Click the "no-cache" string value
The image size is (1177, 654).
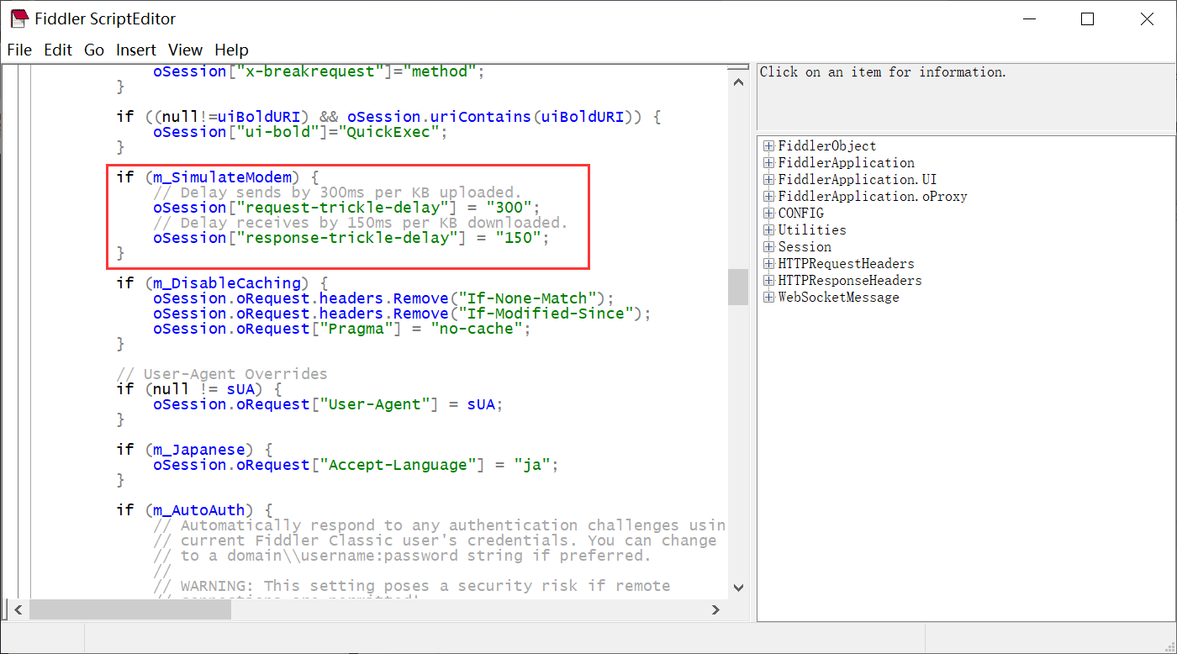tap(476, 329)
